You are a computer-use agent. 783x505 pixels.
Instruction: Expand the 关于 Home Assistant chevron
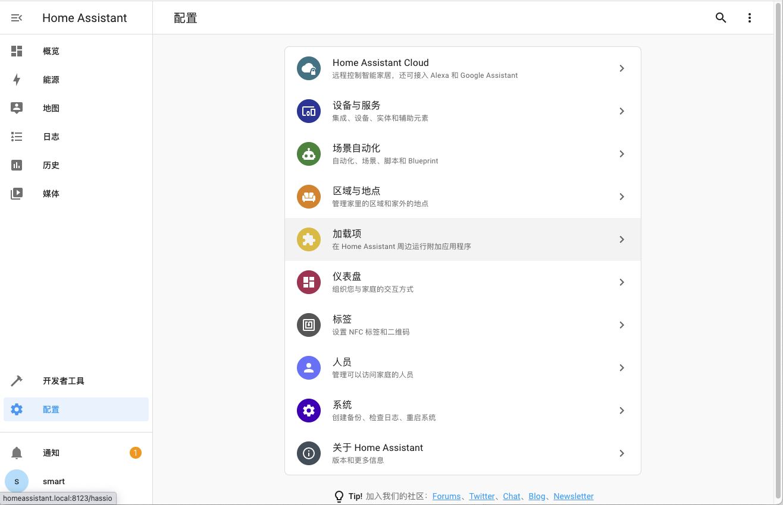tap(622, 453)
